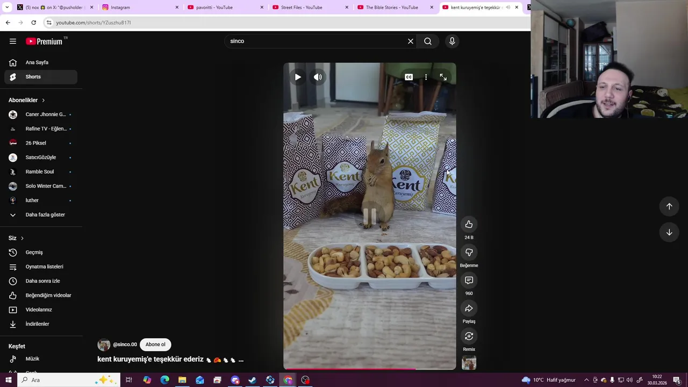Screen dimensions: 688x387
Task: Open the Short's three-dot options menu
Action: 426,77
